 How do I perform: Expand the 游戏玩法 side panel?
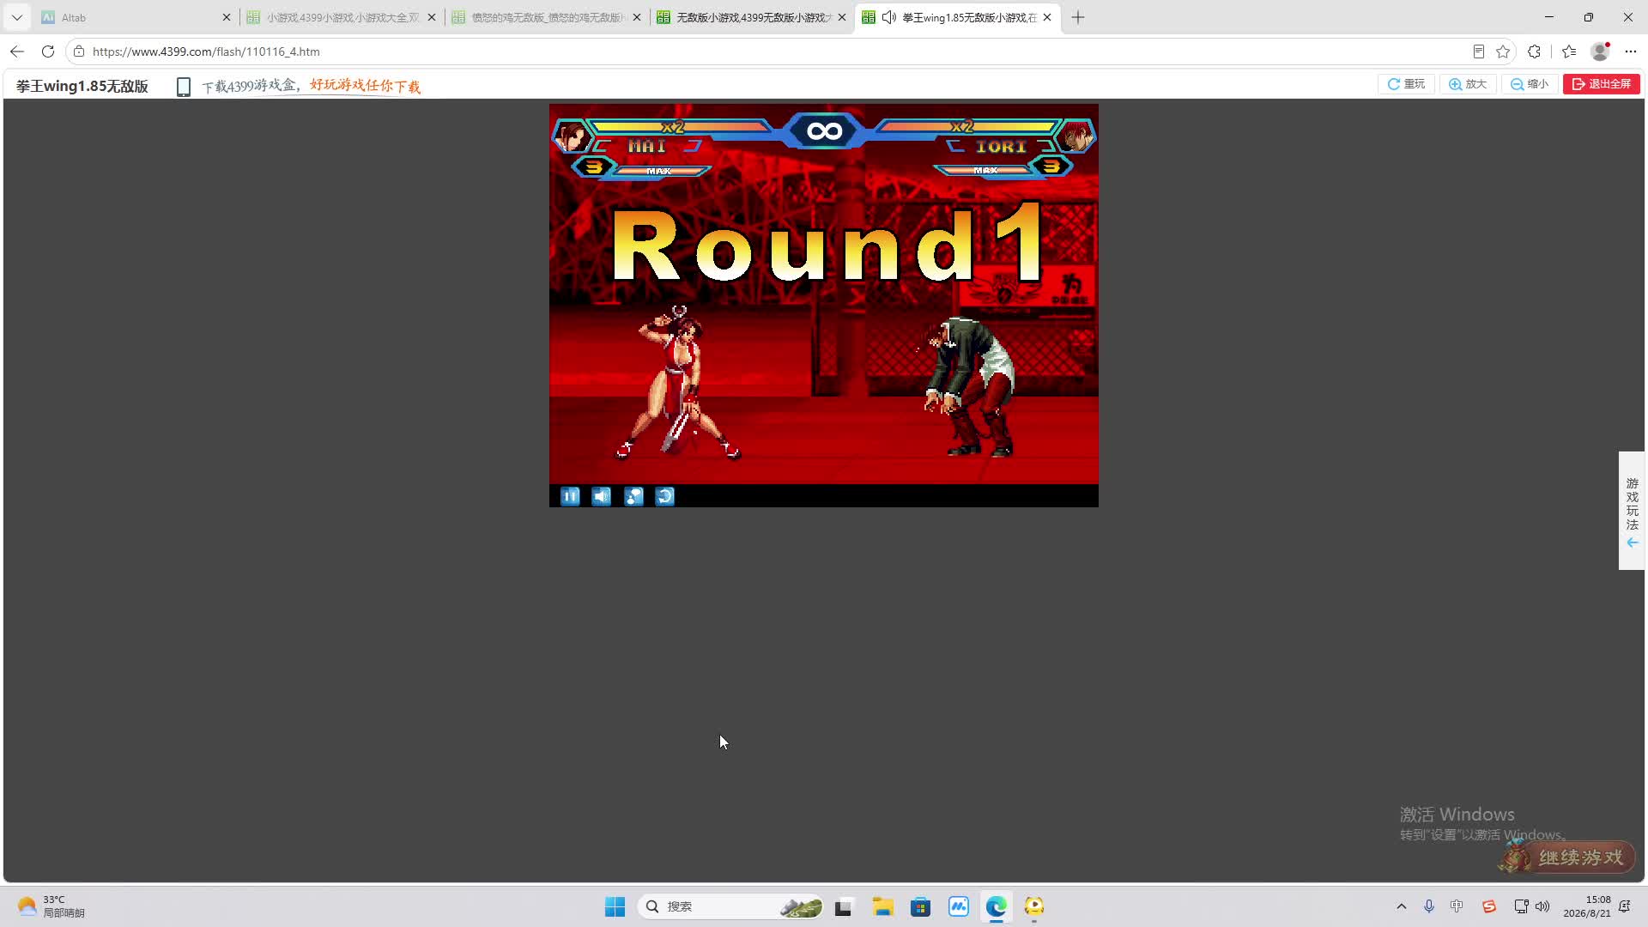coord(1632,511)
